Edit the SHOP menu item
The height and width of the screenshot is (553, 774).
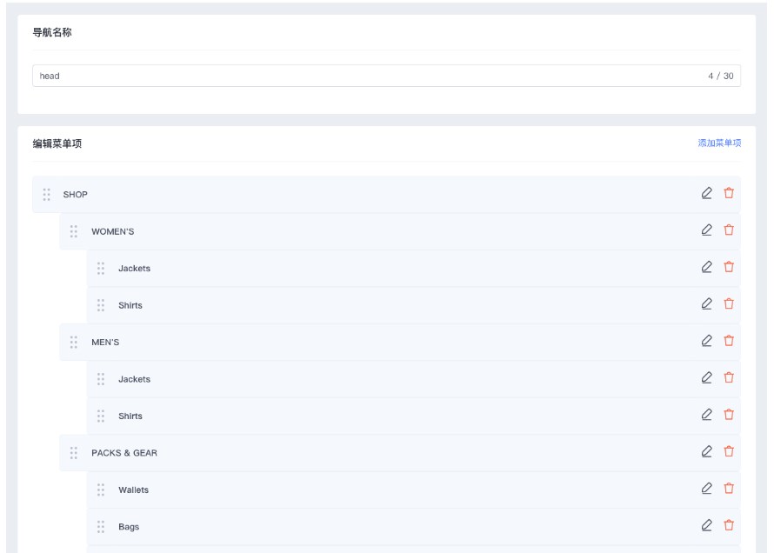706,193
